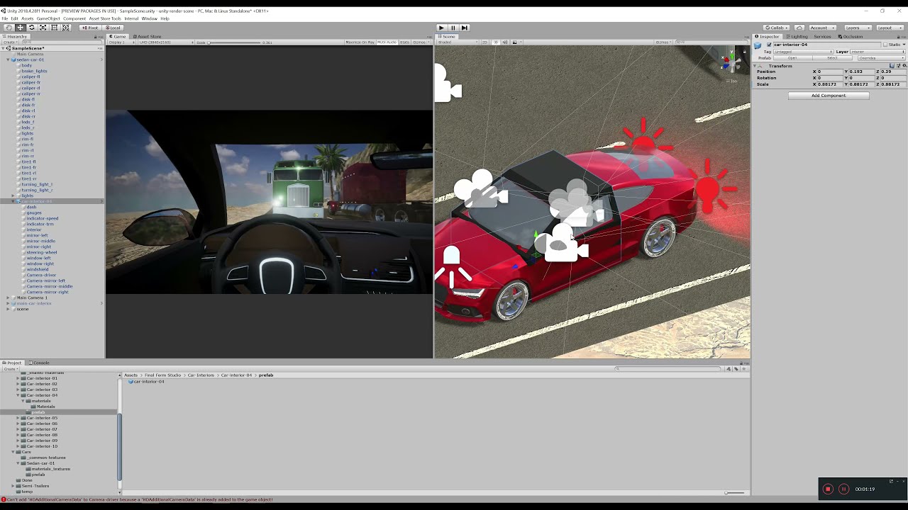Select car-interior-04 prefab asset
This screenshot has width=908, height=510.
tap(147, 382)
